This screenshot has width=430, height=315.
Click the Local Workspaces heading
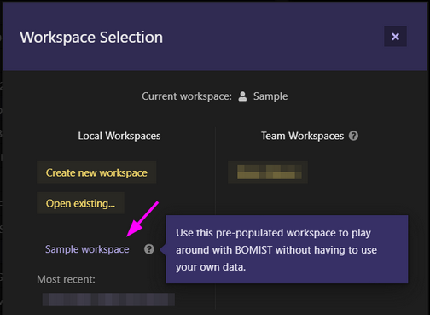point(119,136)
